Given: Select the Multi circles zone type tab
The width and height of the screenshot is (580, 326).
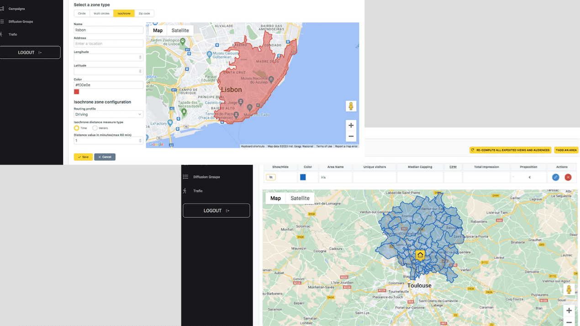Looking at the screenshot, I should [x=101, y=13].
